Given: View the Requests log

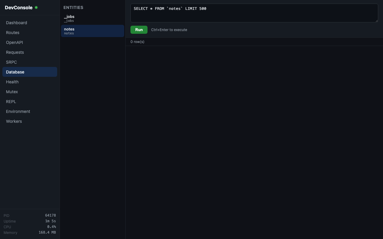Looking at the screenshot, I should click(x=15, y=52).
